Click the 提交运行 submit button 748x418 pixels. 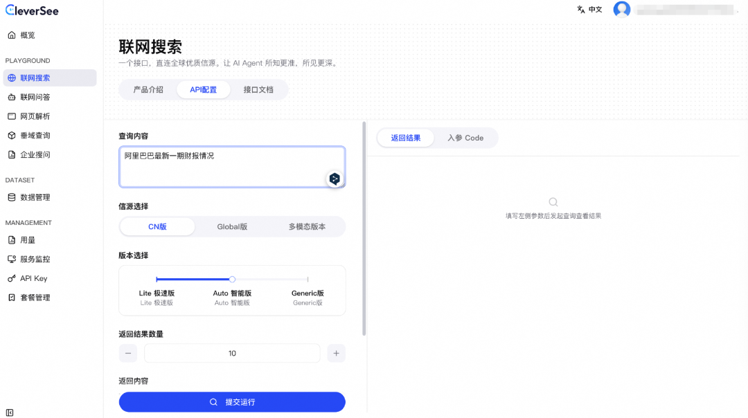tap(232, 402)
